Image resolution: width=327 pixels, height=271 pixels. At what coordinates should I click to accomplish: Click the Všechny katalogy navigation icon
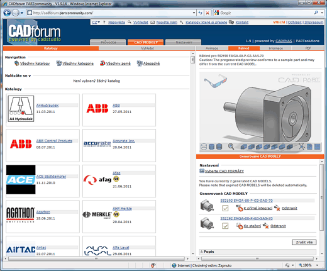click(x=17, y=64)
